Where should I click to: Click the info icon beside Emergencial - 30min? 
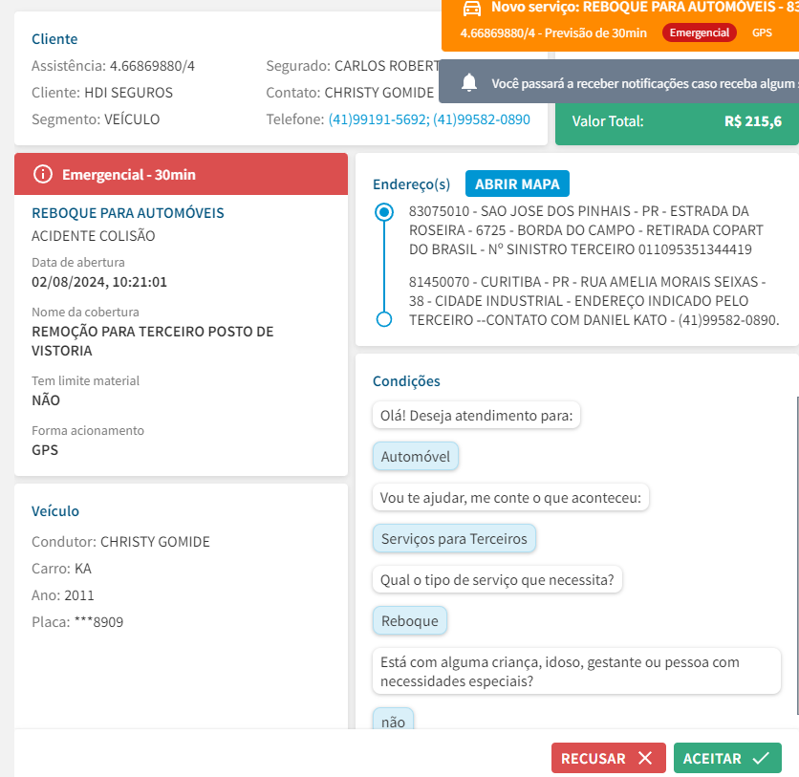[x=42, y=174]
